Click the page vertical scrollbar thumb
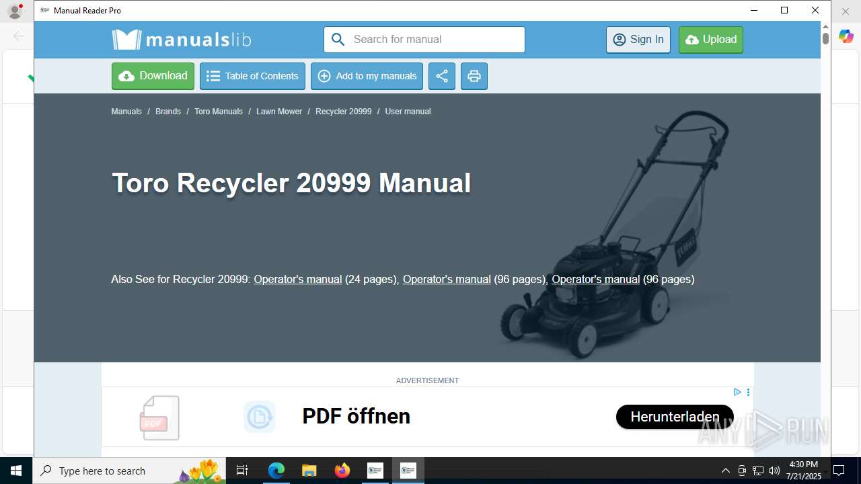The width and height of the screenshot is (861, 484). [x=825, y=38]
